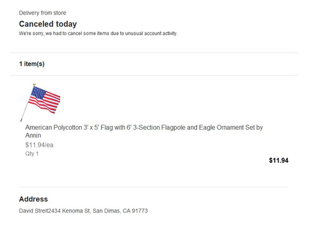317x241 pixels.
Task: Click the red and white flag stripes
Action: (48, 103)
